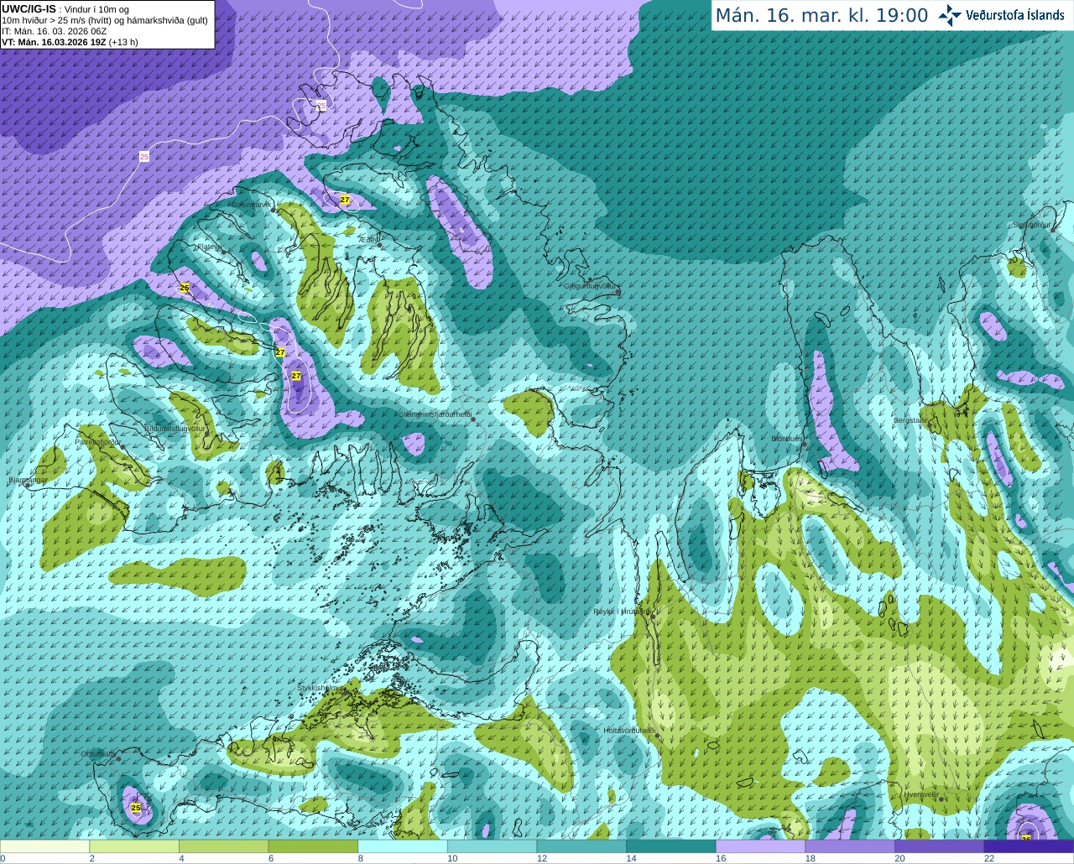Select the 12–14 m/s teal legend swatch
The width and height of the screenshot is (1074, 864).
click(x=581, y=846)
